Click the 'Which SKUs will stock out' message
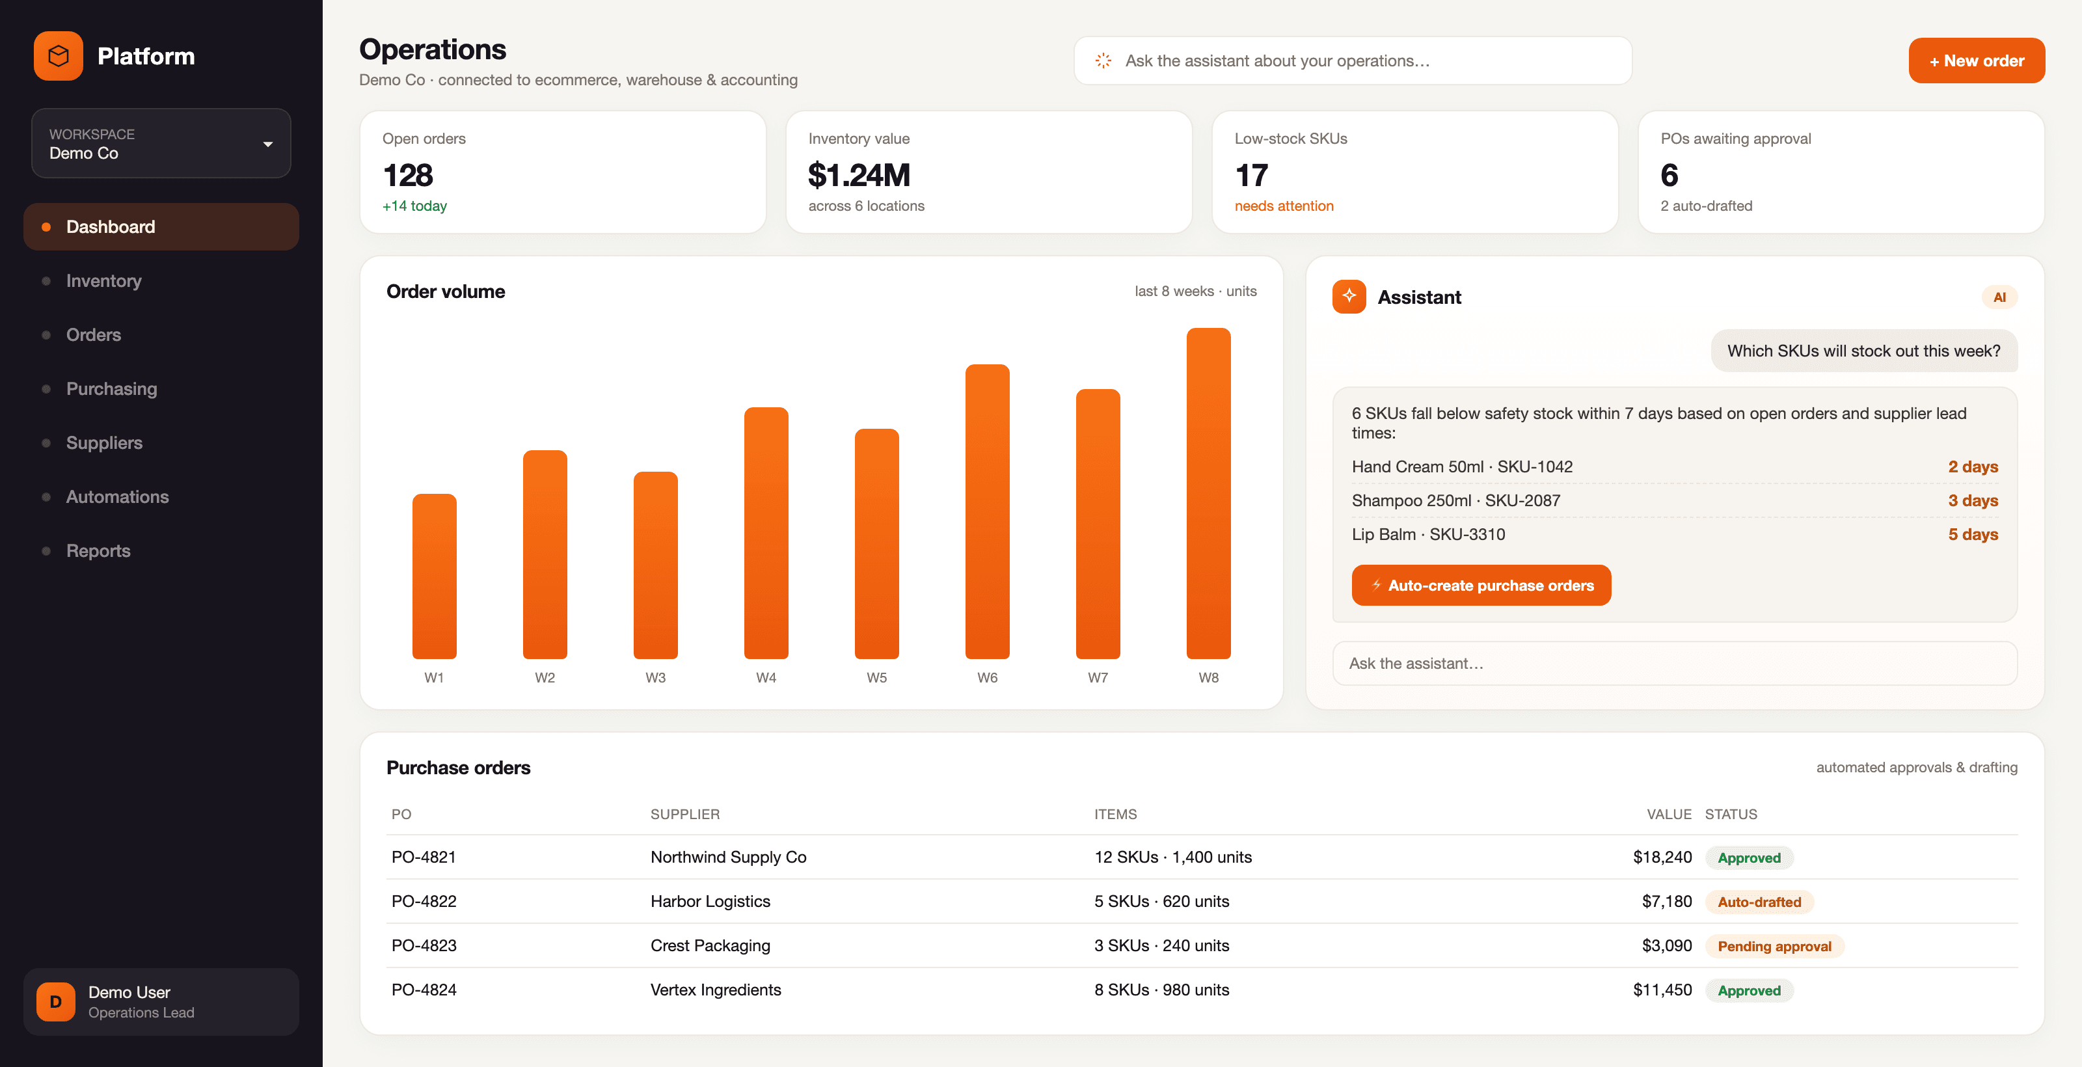This screenshot has width=2082, height=1067. pyautogui.click(x=1864, y=351)
